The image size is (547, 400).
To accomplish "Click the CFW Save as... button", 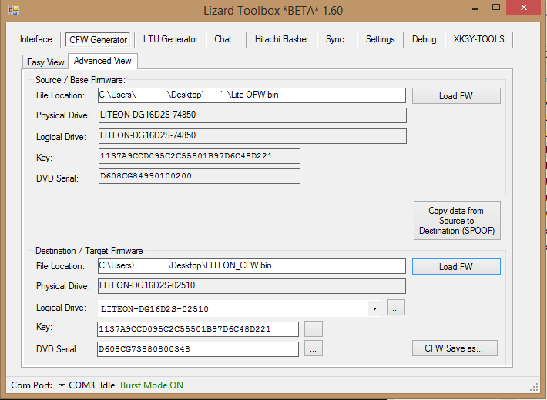I will pyautogui.click(x=455, y=348).
